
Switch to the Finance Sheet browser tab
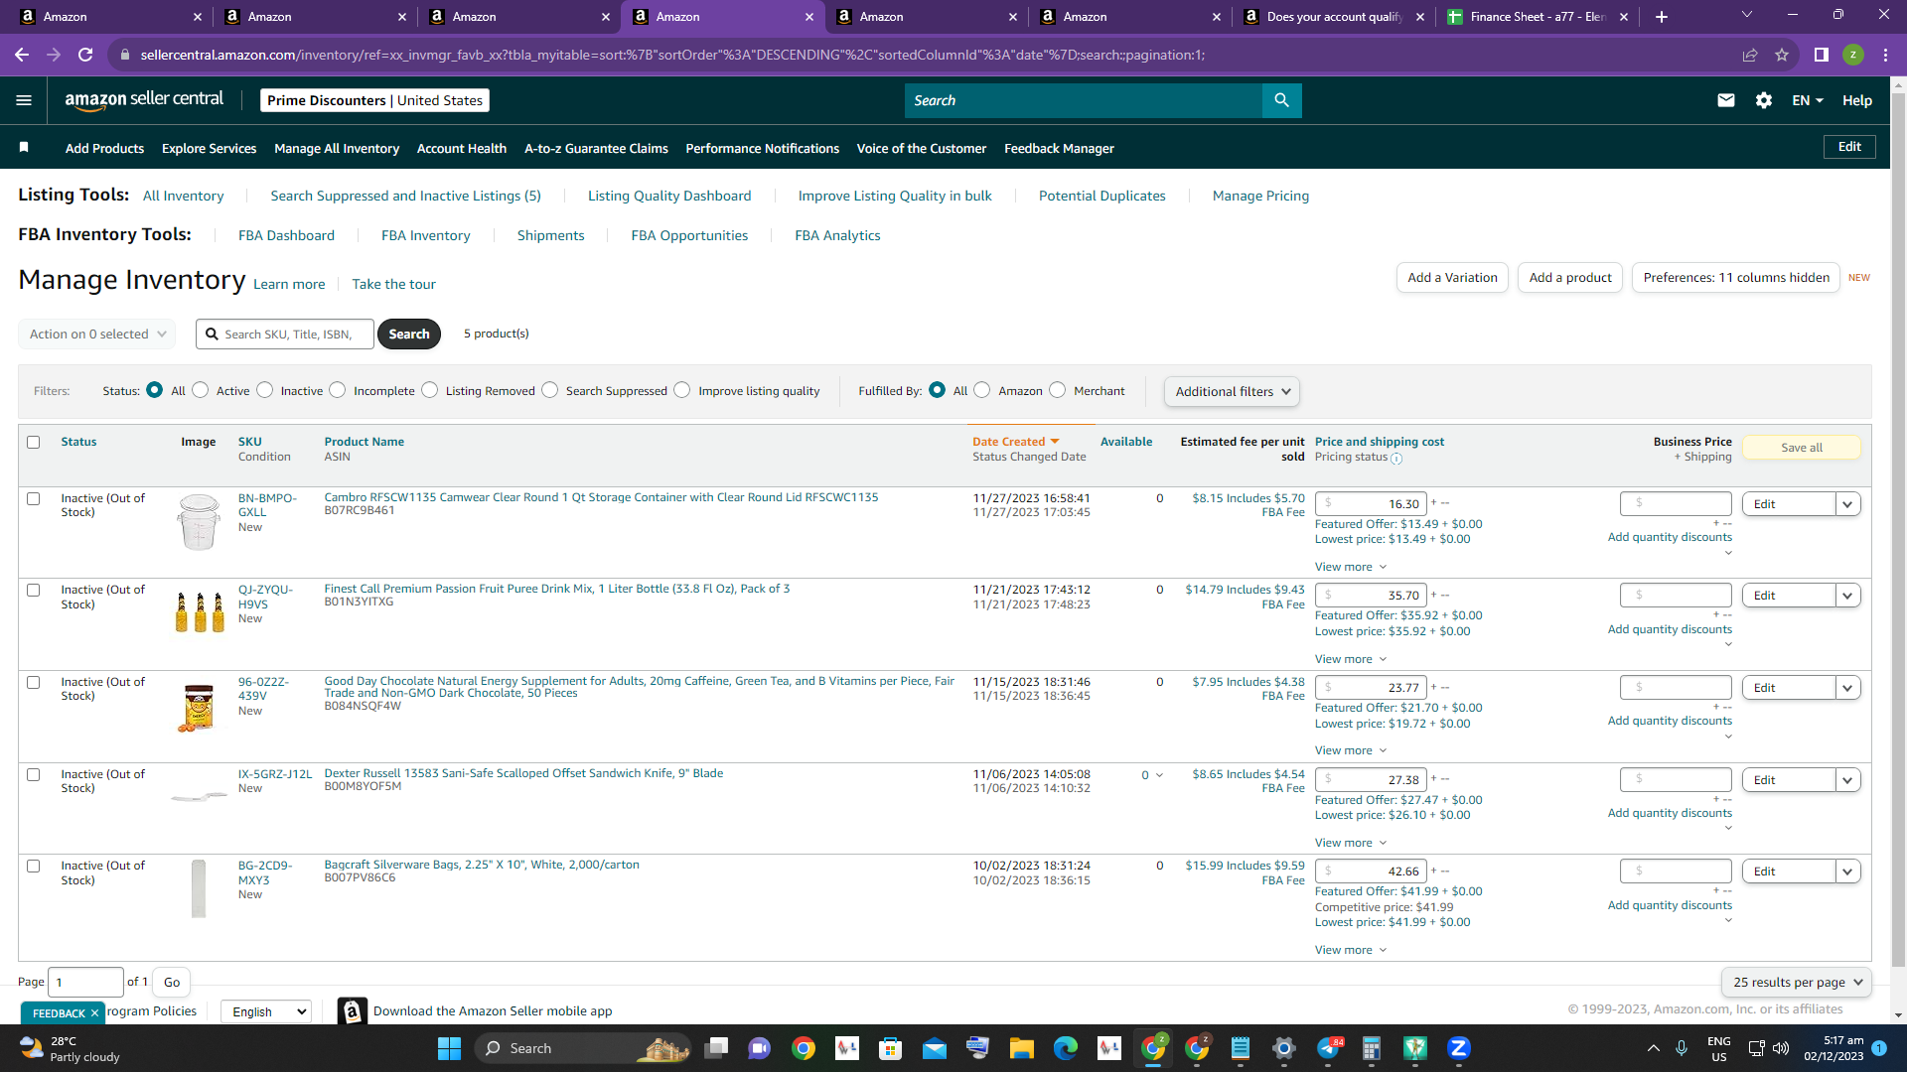1538,17
